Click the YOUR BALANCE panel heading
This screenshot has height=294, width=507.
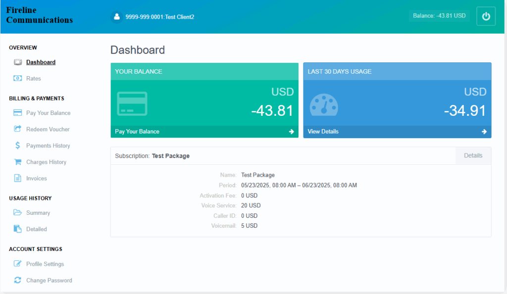click(x=139, y=71)
